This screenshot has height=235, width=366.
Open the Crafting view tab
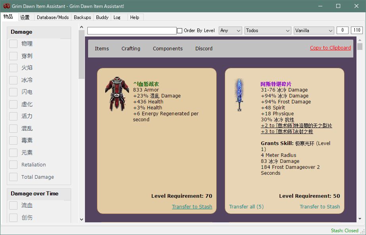tap(131, 48)
